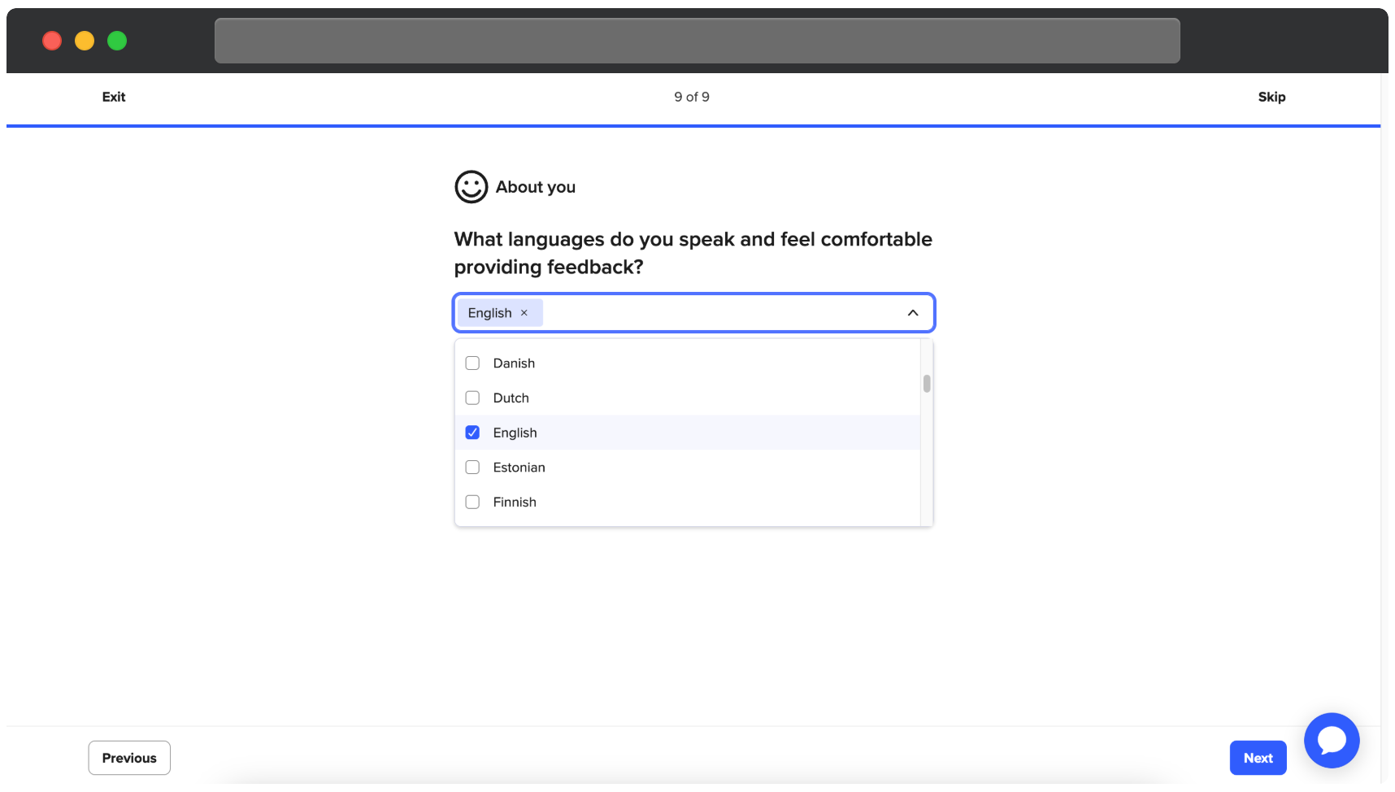1395x792 pixels.
Task: Go back with Previous button
Action: [x=129, y=758]
